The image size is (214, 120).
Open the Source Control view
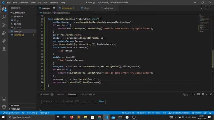4,25
